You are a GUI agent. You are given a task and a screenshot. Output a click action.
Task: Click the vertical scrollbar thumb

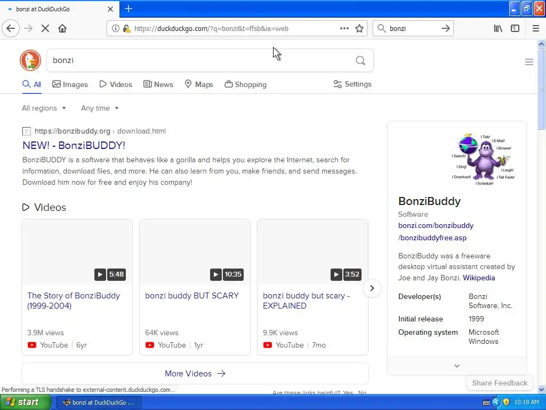tap(542, 89)
